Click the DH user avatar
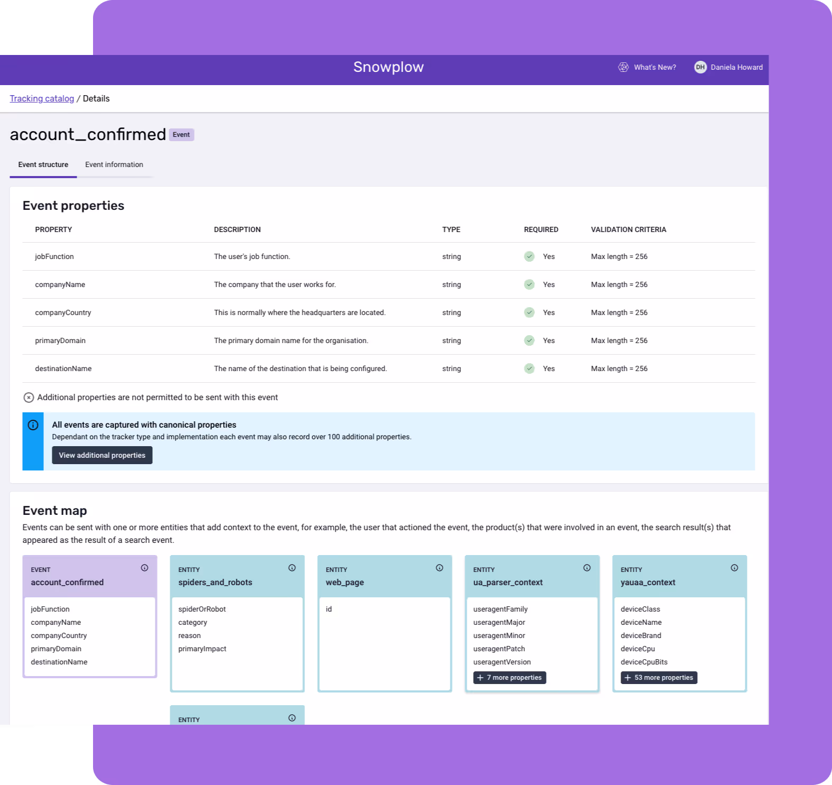The image size is (832, 785). 700,67
